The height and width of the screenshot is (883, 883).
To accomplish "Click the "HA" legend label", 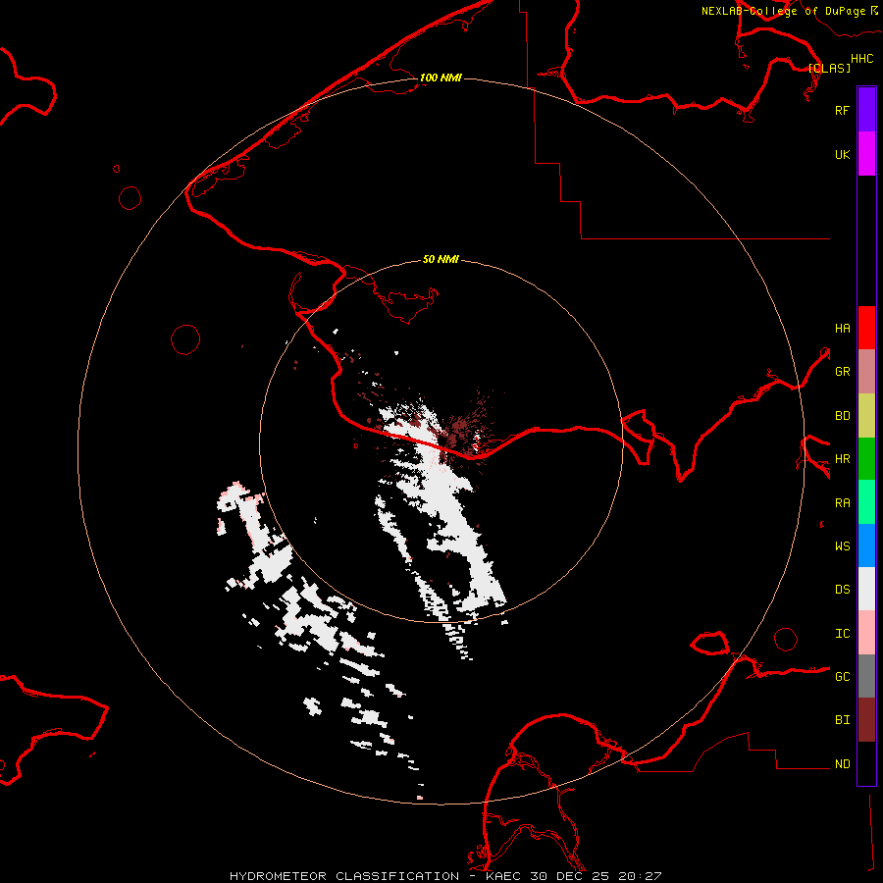I will (842, 328).
